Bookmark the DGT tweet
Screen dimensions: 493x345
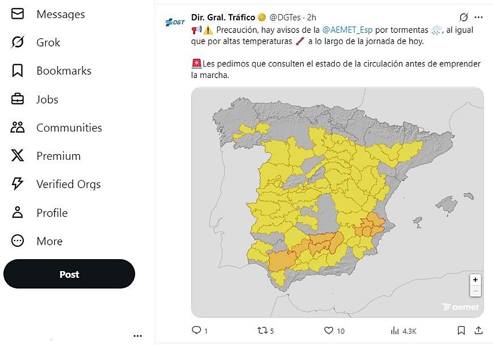click(x=461, y=331)
